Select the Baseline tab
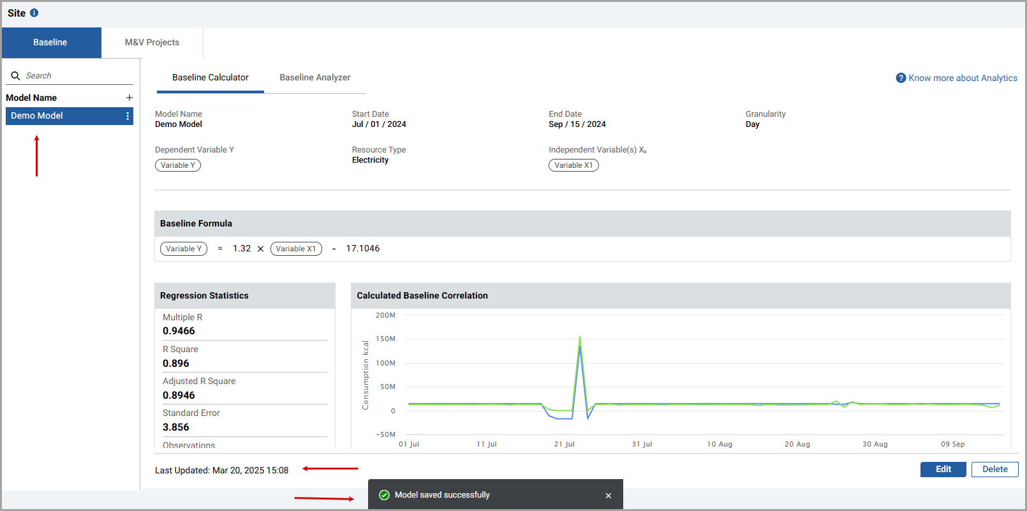The width and height of the screenshot is (1027, 511). [x=50, y=43]
